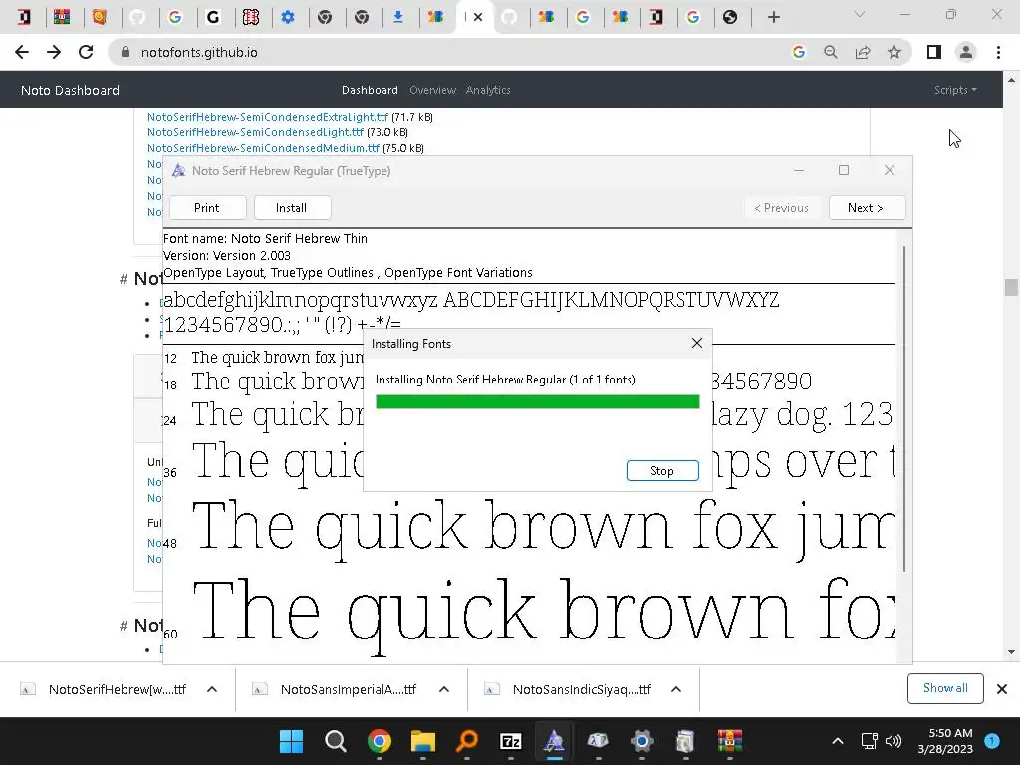1020x765 pixels.
Task: Go back to previous page in Chrome
Action: (x=22, y=52)
